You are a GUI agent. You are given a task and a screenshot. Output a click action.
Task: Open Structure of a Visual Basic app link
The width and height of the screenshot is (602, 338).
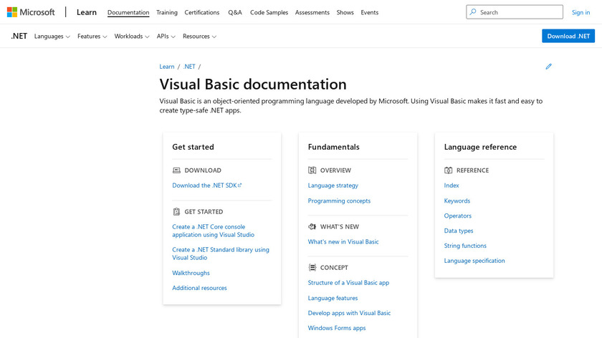point(348,282)
